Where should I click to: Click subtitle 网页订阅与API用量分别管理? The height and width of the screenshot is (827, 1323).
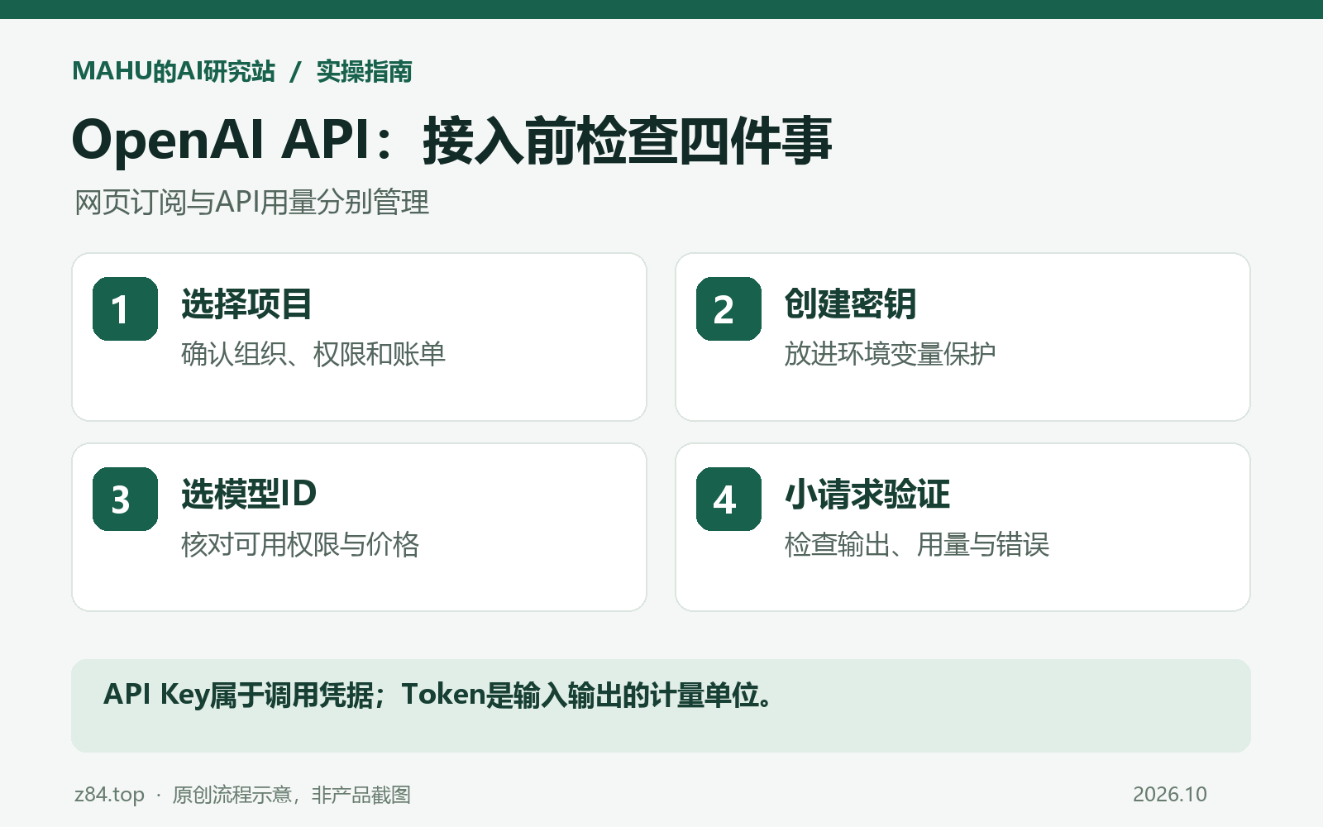[252, 202]
